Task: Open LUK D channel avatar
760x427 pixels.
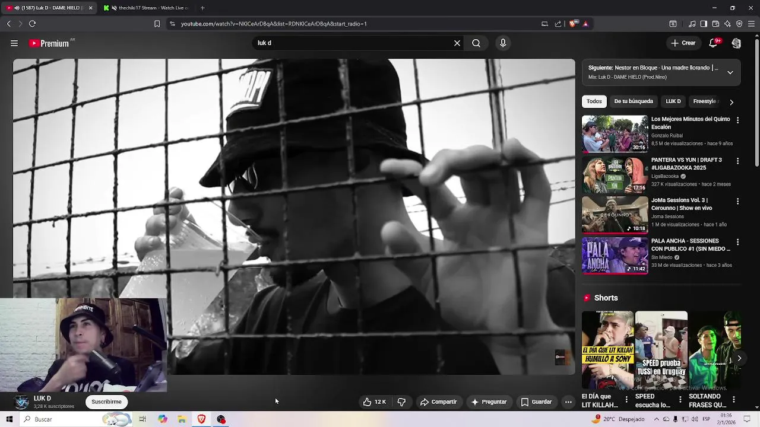Action: [x=21, y=402]
